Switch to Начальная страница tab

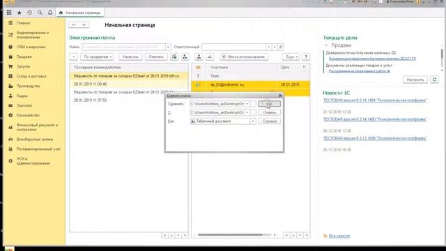pos(80,13)
